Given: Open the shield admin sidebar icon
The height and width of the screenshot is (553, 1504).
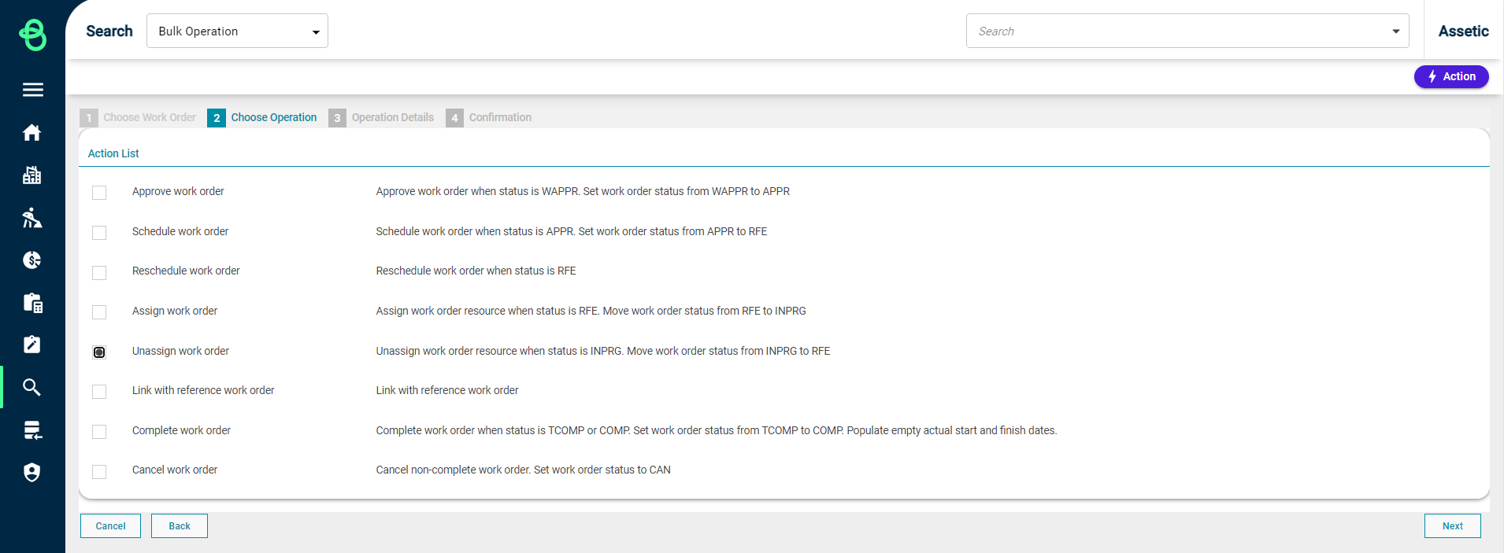Looking at the screenshot, I should click(32, 472).
